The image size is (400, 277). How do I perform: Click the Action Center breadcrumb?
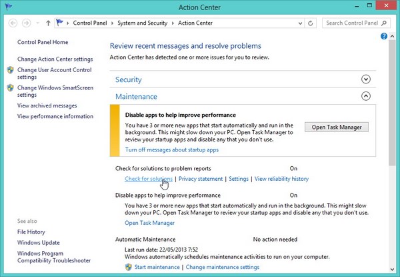[195, 23]
